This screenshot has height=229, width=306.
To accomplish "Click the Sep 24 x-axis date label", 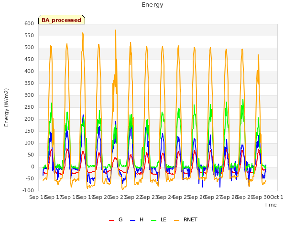I will pos(165,197).
